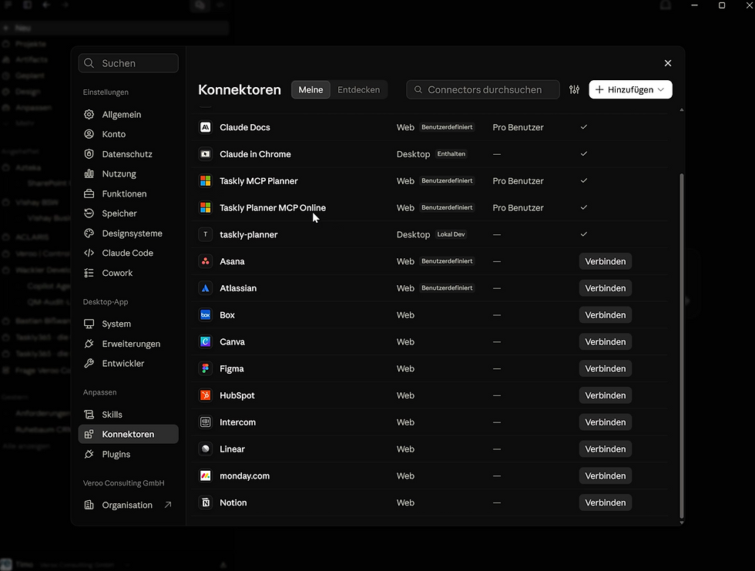This screenshot has width=755, height=571.
Task: Click the Konto profile icon
Action: pyautogui.click(x=89, y=134)
